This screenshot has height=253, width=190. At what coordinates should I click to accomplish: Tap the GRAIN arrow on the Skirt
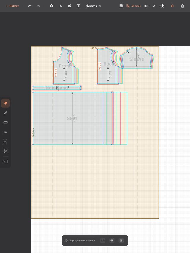[x=72, y=118]
